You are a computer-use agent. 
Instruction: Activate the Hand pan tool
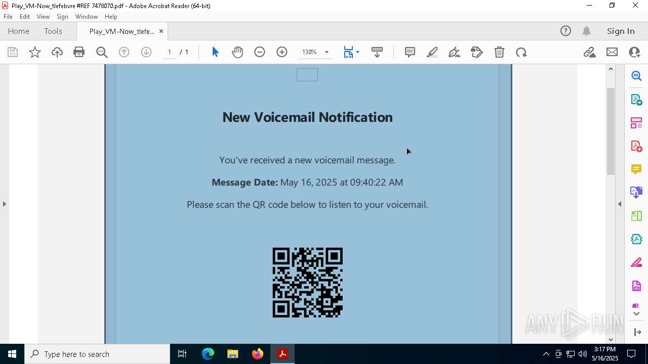237,52
